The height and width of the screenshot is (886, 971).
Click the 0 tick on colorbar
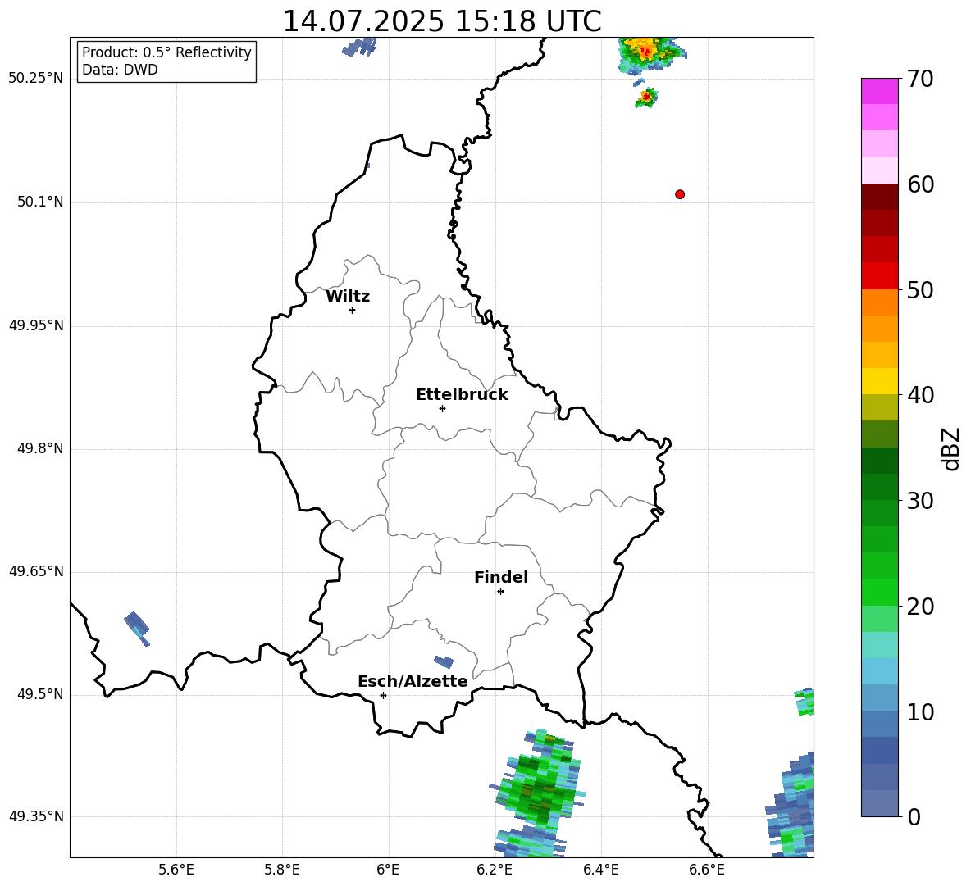914,816
